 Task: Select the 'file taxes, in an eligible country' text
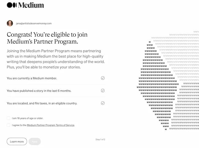pyautogui.click(x=42, y=103)
